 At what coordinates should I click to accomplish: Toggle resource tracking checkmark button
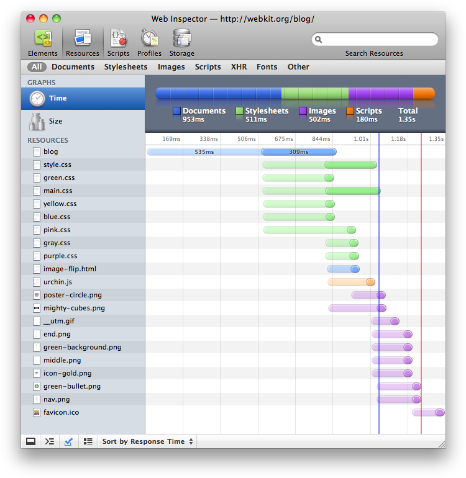coord(69,441)
